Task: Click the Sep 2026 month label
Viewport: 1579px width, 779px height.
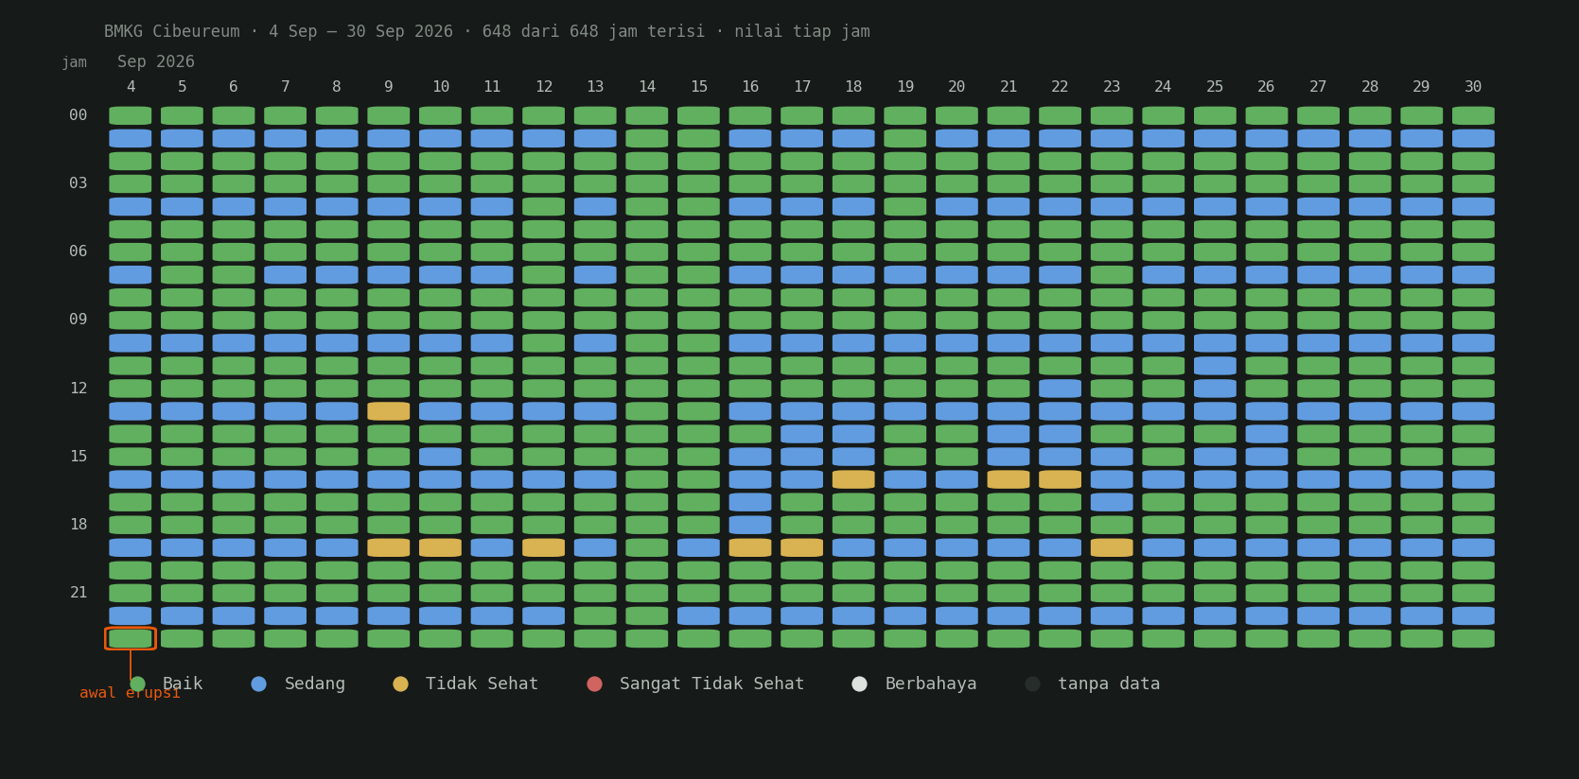Action: (x=156, y=61)
